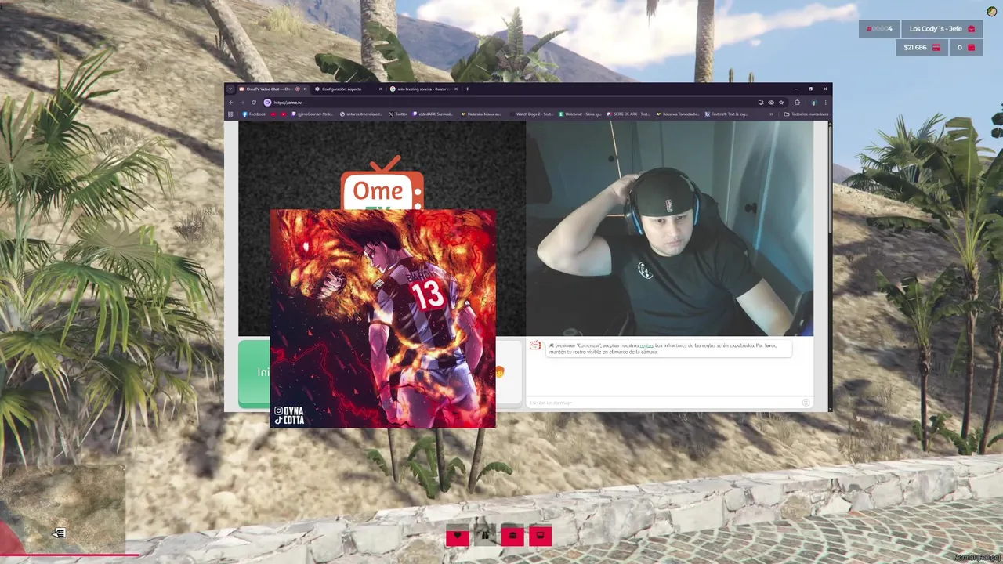The image size is (1003, 564).
Task: Open the Todos los marcadores folder
Action: 806,114
